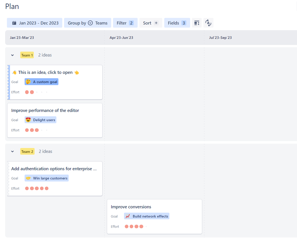Image resolution: width=297 pixels, height=239 pixels.
Task: Click the Apr`23-Jun`23 column header
Action: click(121, 38)
